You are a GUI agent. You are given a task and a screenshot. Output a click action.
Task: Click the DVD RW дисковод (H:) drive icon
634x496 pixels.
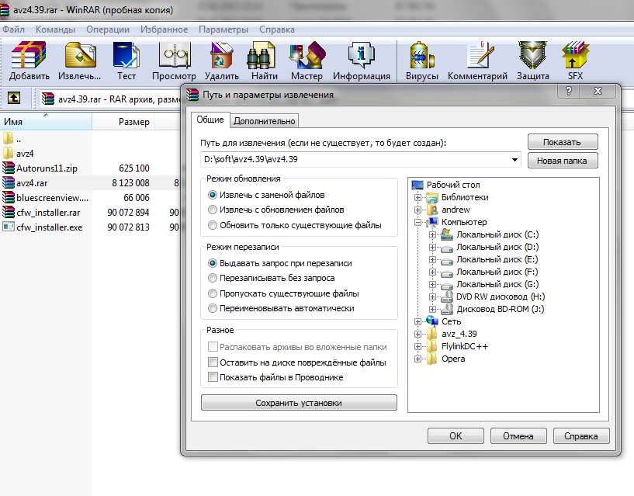[447, 297]
